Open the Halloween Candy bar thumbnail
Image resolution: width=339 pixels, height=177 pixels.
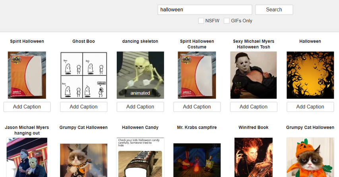click(x=140, y=158)
